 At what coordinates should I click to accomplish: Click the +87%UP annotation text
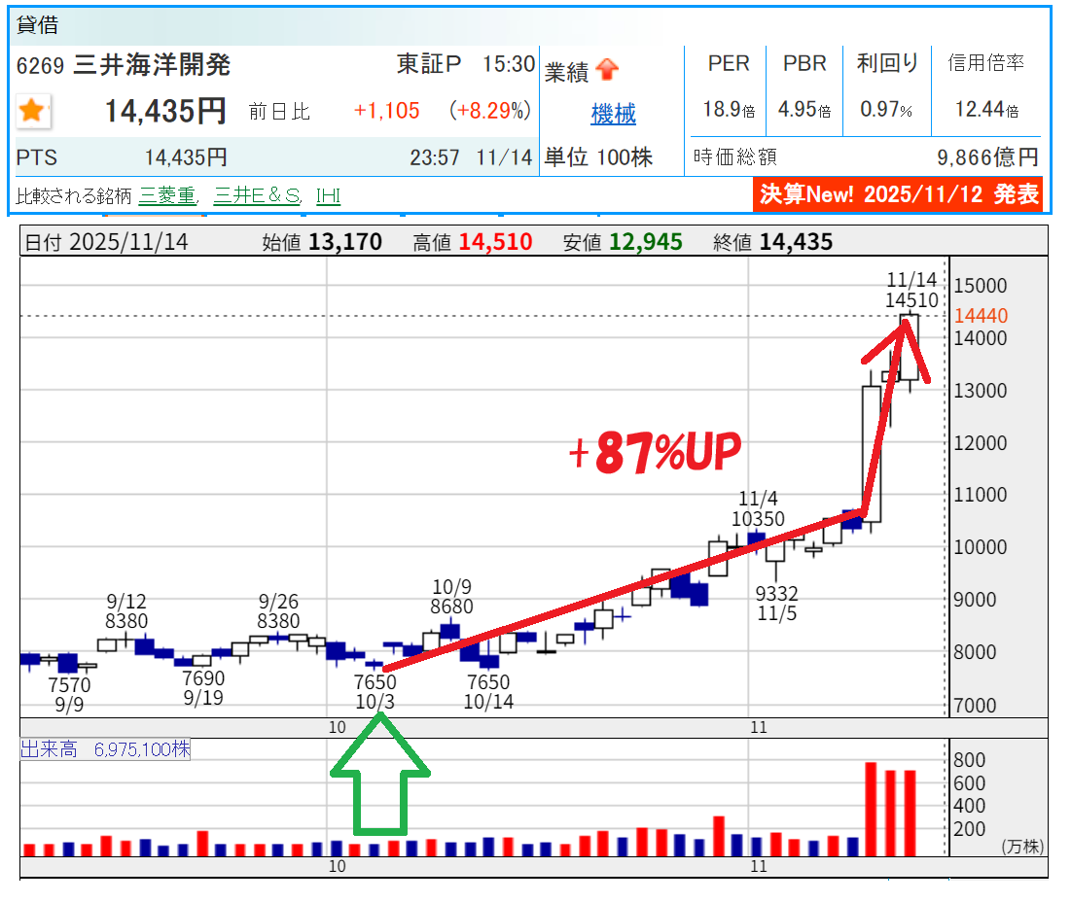pos(656,453)
